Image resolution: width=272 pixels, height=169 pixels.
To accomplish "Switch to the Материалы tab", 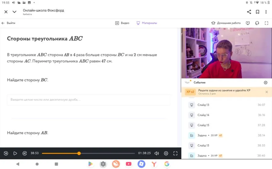I will pyautogui.click(x=147, y=23).
